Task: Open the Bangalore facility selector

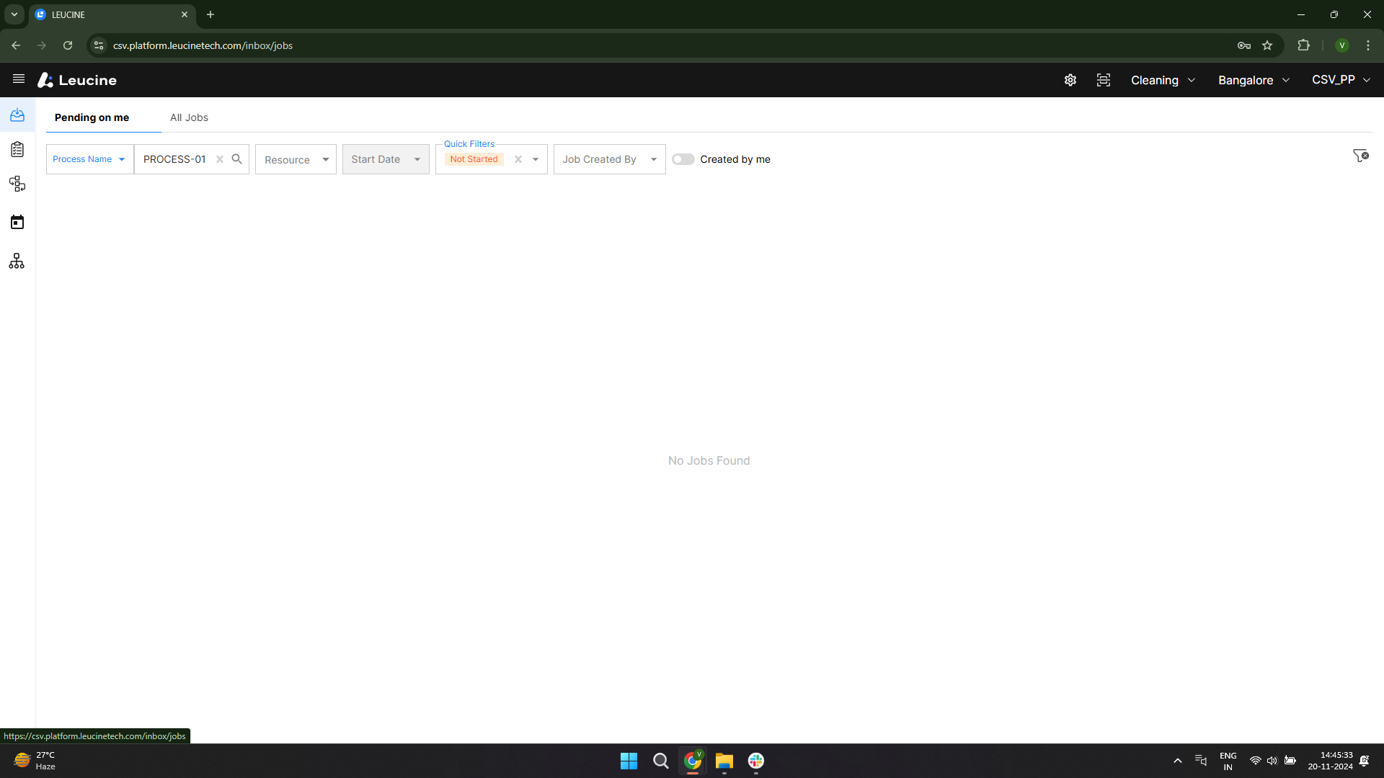Action: pyautogui.click(x=1254, y=80)
